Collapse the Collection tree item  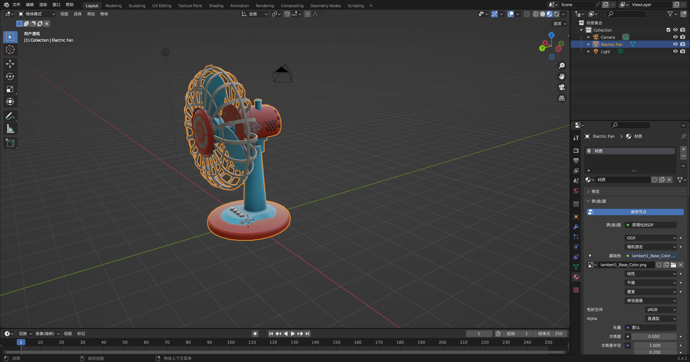581,30
